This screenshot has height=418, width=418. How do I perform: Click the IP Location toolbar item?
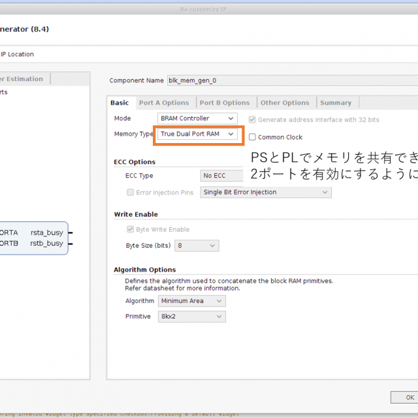(17, 54)
